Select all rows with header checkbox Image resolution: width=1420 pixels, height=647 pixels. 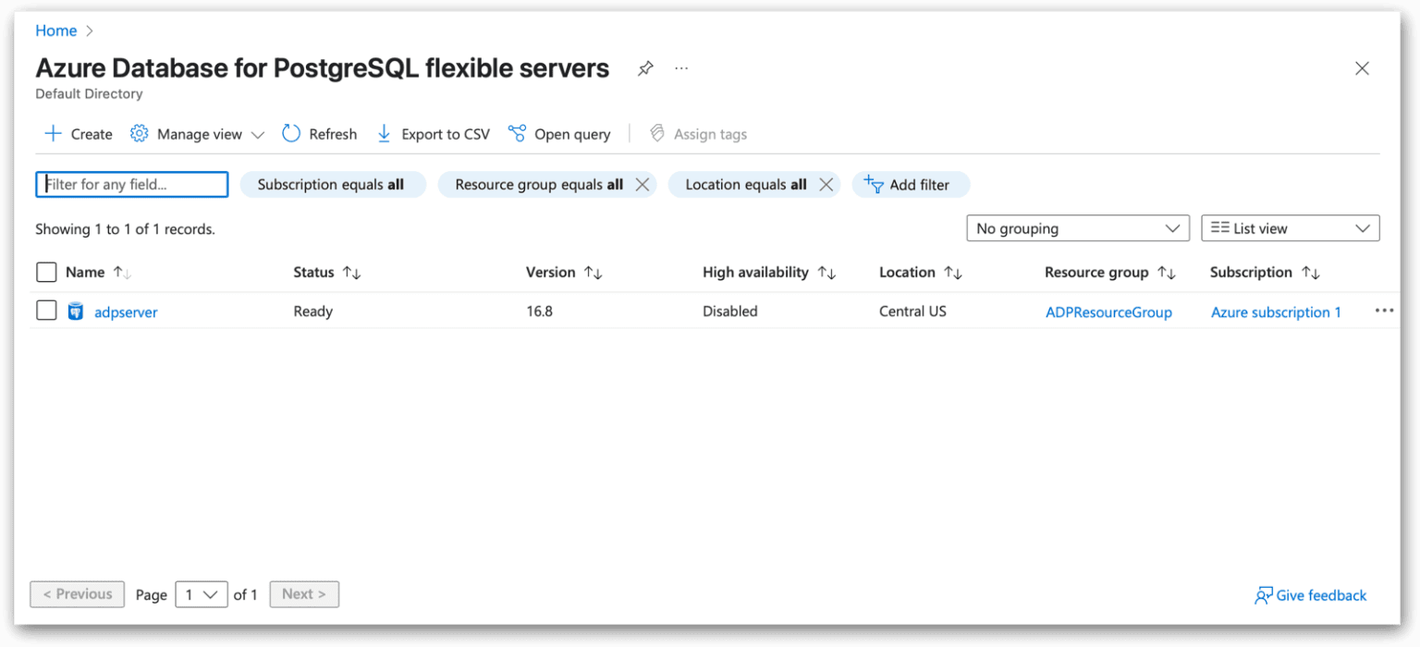pyautogui.click(x=46, y=272)
